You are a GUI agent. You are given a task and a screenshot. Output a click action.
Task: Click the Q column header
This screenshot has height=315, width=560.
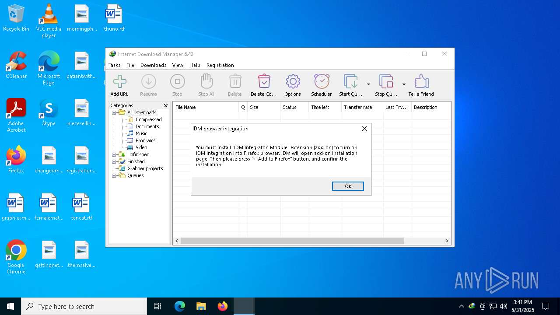[x=243, y=107]
